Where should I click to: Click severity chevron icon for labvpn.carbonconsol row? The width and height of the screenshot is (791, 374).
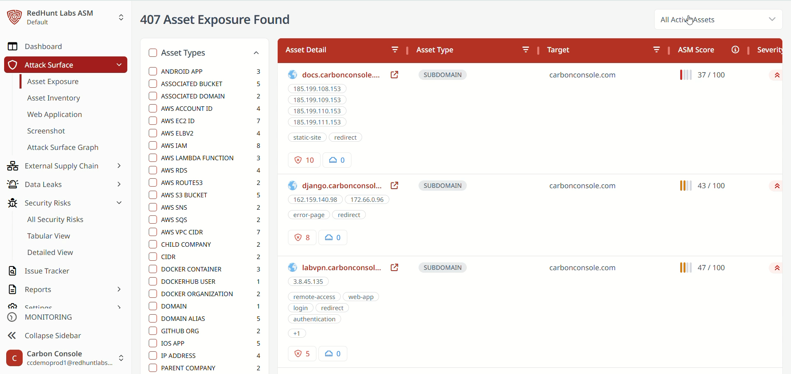click(777, 268)
